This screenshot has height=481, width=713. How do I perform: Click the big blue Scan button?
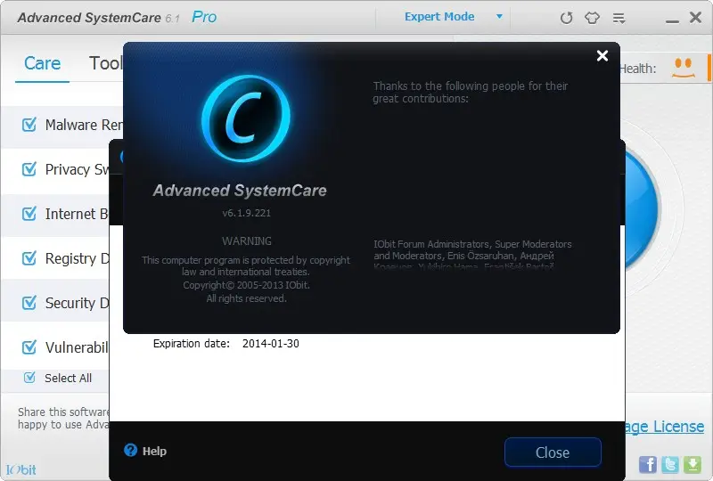pos(641,209)
